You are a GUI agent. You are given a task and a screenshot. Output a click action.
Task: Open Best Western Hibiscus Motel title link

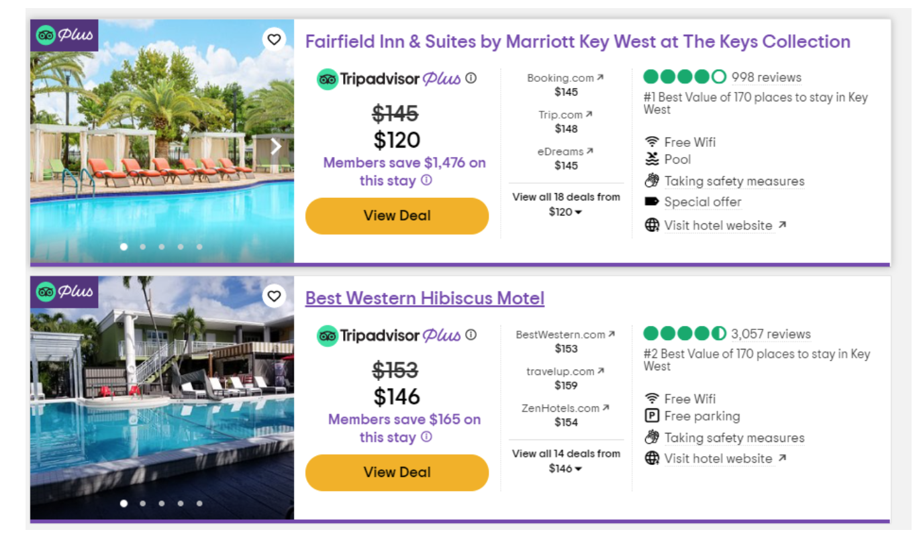click(425, 298)
